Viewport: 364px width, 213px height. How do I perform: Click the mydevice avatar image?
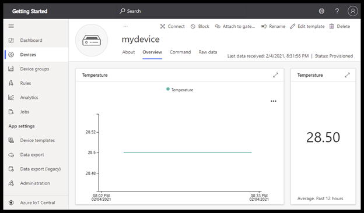tap(92, 40)
